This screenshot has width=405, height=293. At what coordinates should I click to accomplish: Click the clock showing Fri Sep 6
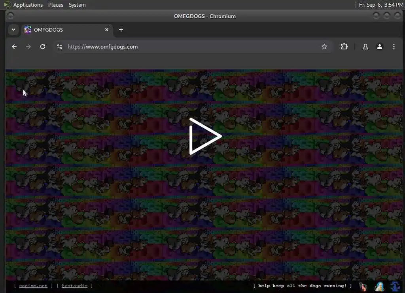tap(381, 5)
